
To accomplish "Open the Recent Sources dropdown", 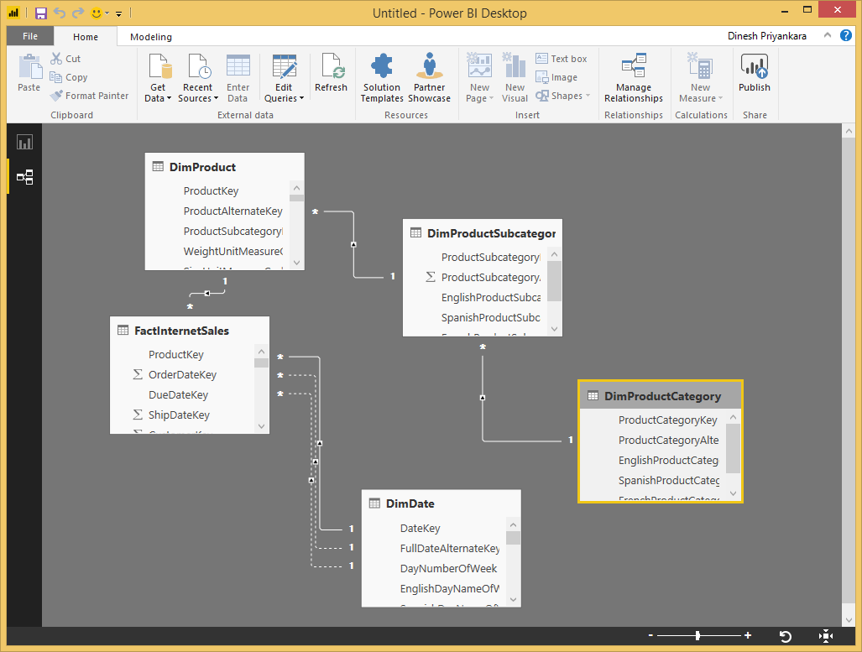I will (x=198, y=78).
